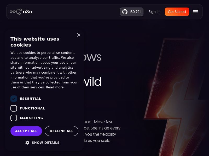Click the n8n logo icon
This screenshot has width=209, height=156.
point(16,12)
